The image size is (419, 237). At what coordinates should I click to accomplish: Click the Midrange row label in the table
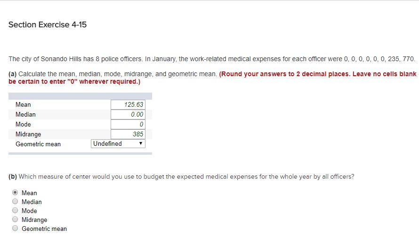(x=28, y=134)
